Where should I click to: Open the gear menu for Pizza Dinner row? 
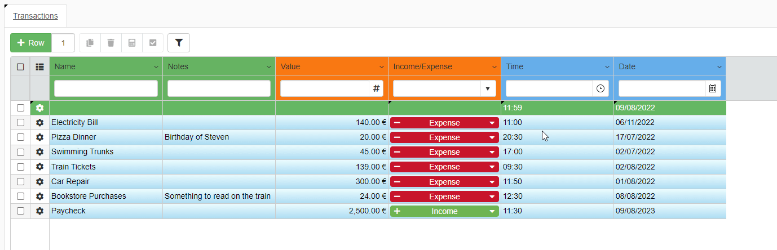[x=39, y=137]
